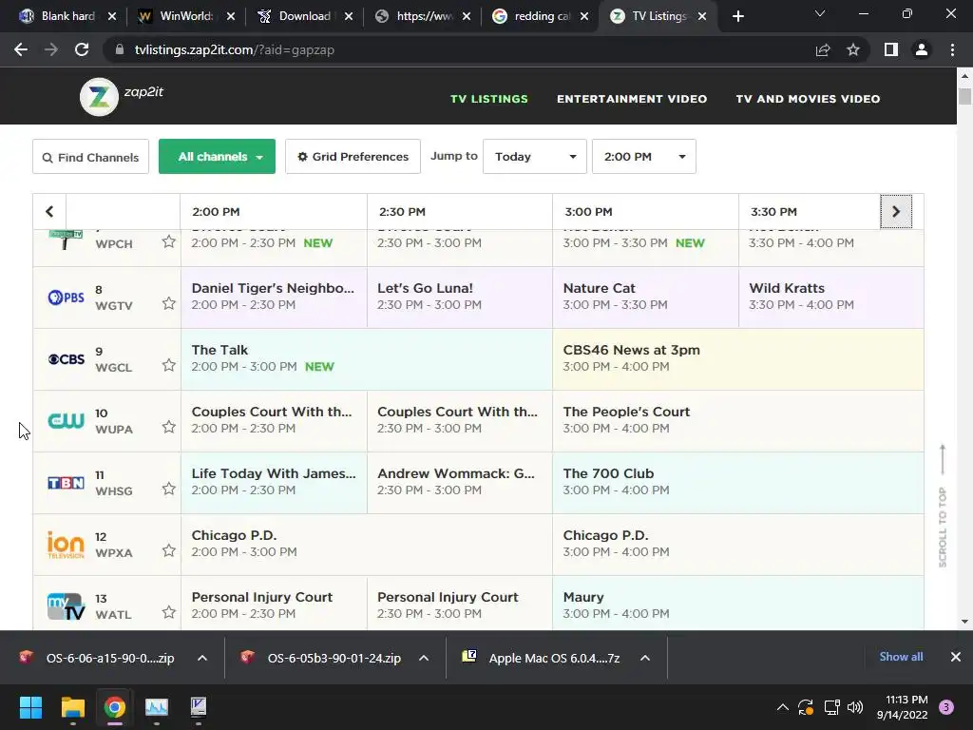973x730 pixels.
Task: Open the 2:00 PM time dropdown
Action: (644, 157)
